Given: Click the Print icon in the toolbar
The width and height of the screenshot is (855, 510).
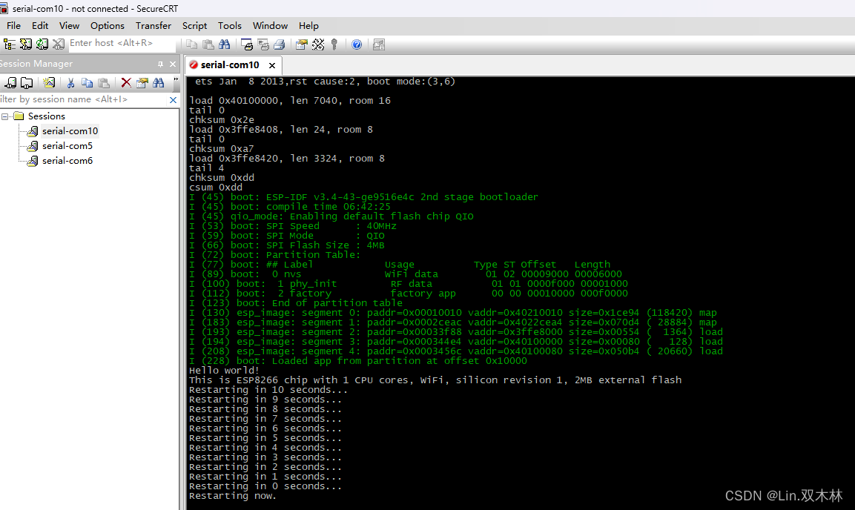Looking at the screenshot, I should click(x=281, y=44).
